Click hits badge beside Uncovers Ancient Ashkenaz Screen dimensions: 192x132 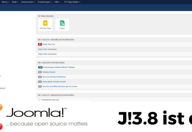pyautogui.click(x=40, y=77)
